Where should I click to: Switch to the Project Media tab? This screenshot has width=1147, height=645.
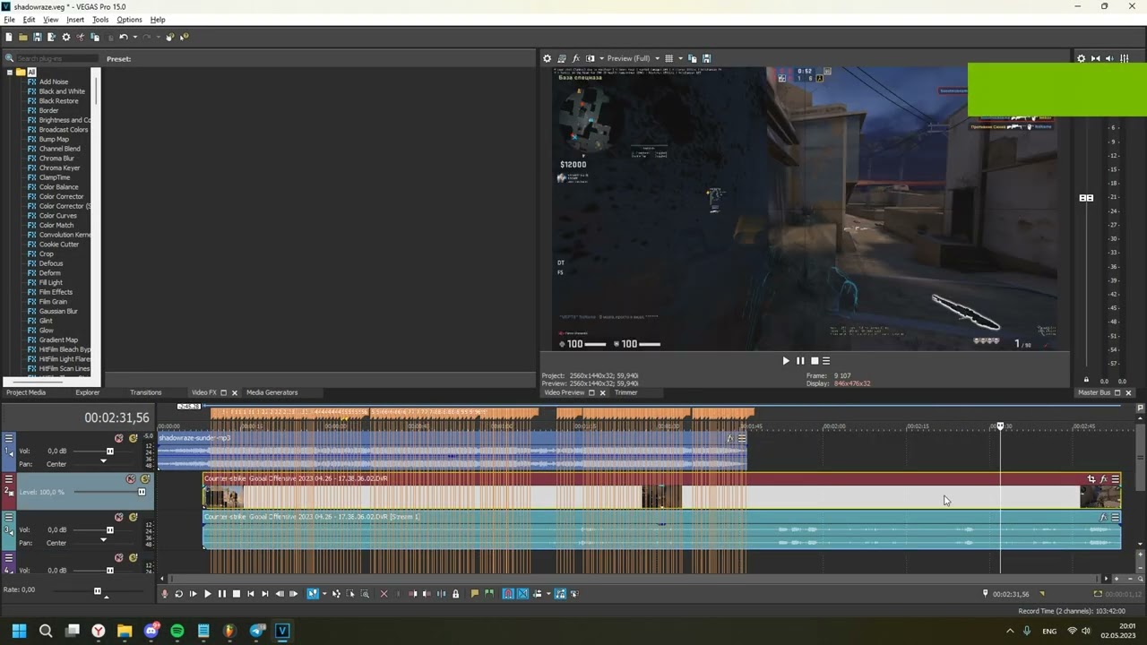click(x=26, y=392)
